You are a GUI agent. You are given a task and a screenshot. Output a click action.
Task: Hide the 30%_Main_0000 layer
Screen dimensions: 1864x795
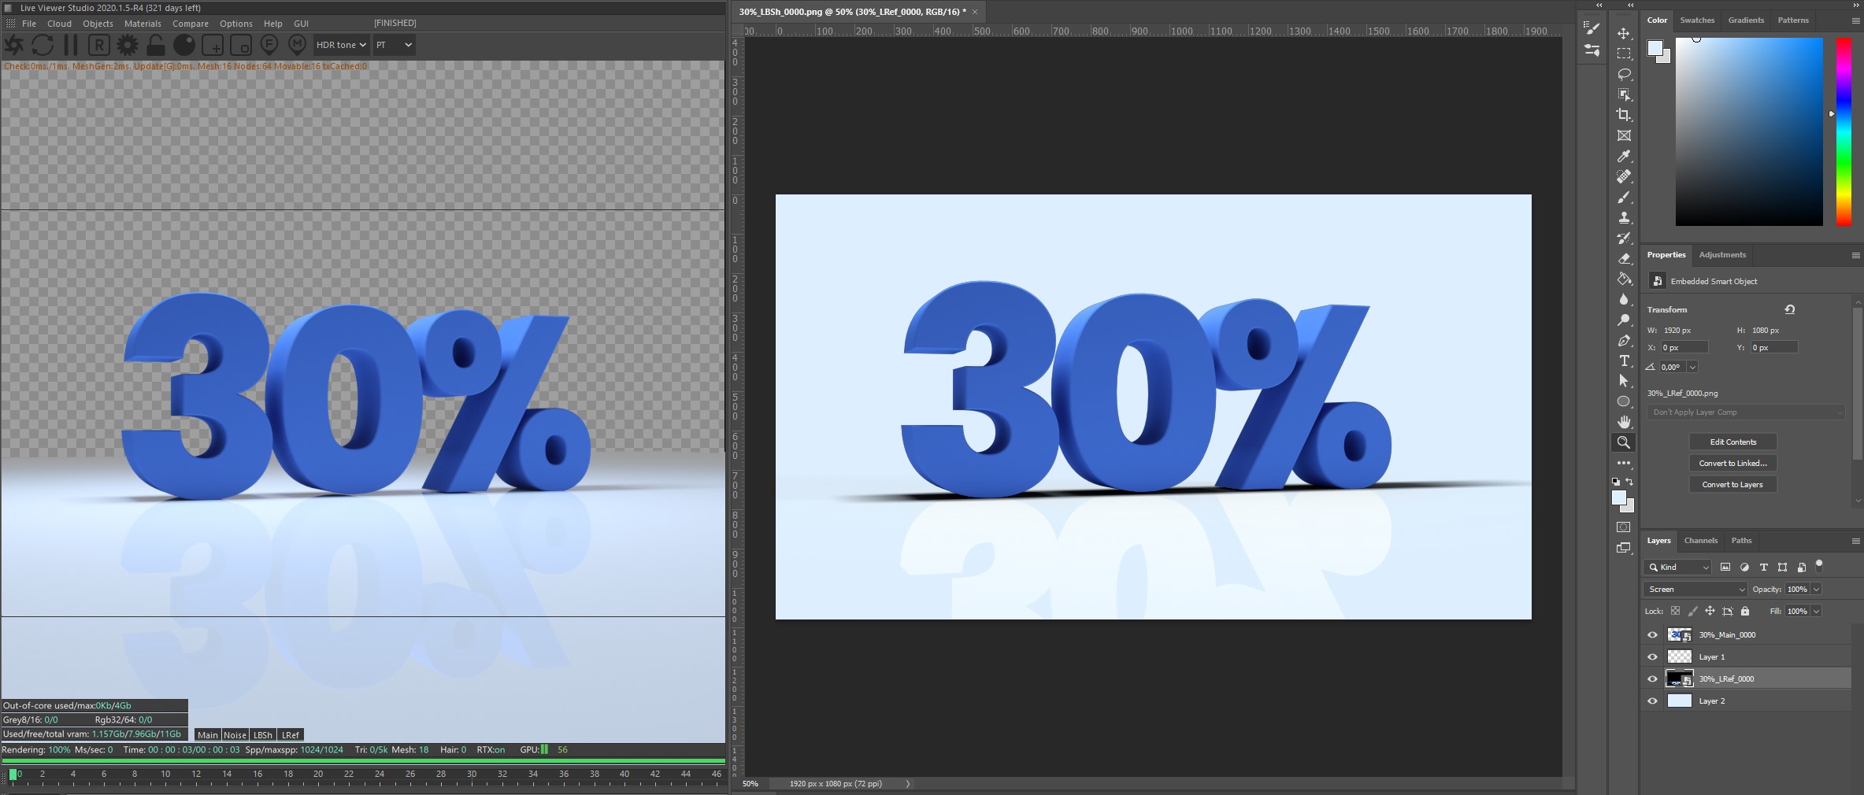(1653, 634)
